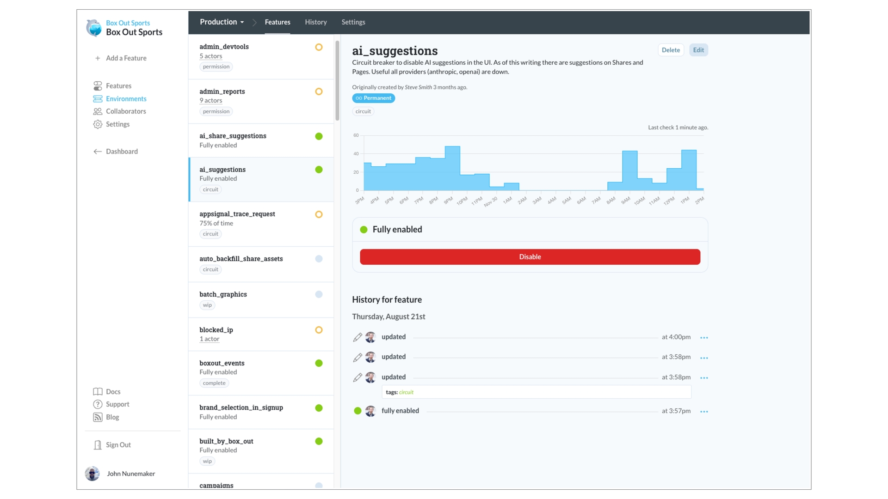Open the Production environment dropdown
Image resolution: width=888 pixels, height=499 pixels.
click(x=222, y=22)
